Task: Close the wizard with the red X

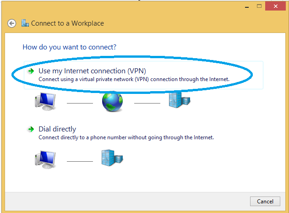Action: click(x=276, y=6)
